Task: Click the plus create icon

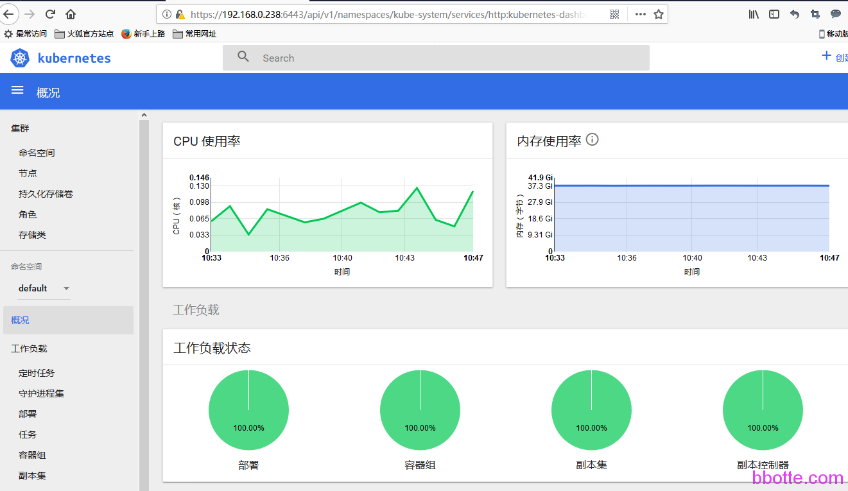Action: [x=827, y=56]
